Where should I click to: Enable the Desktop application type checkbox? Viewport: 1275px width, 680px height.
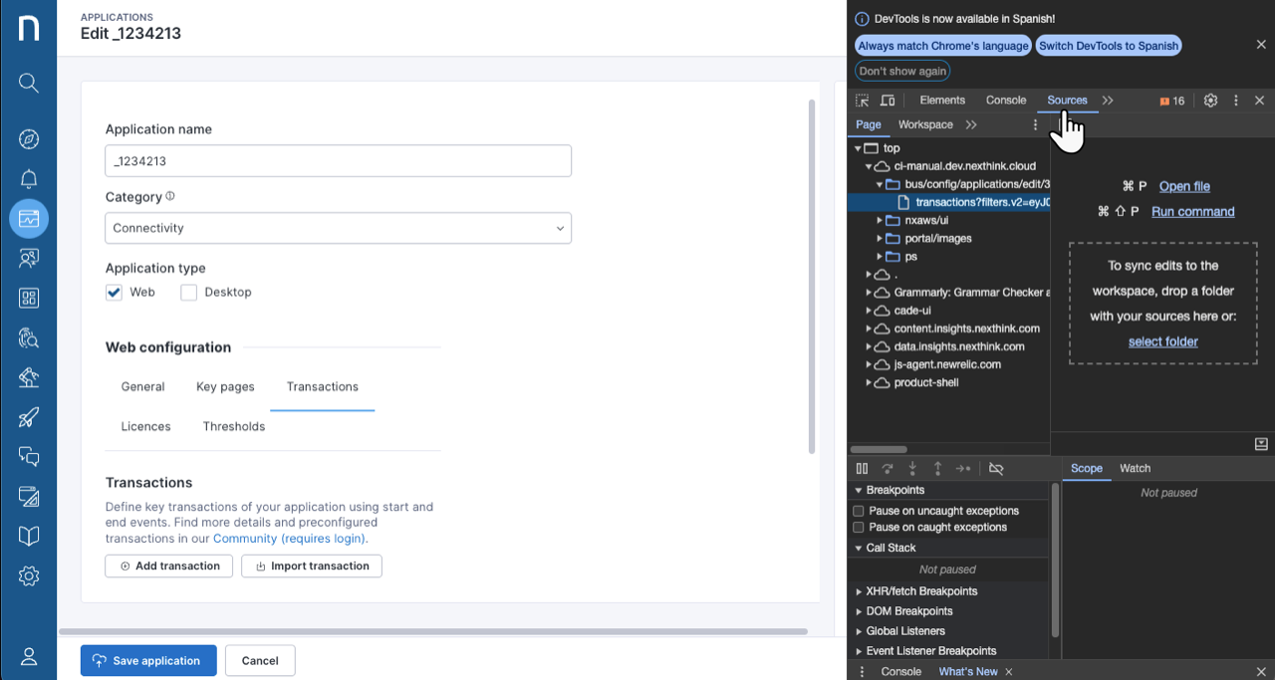pyautogui.click(x=189, y=293)
